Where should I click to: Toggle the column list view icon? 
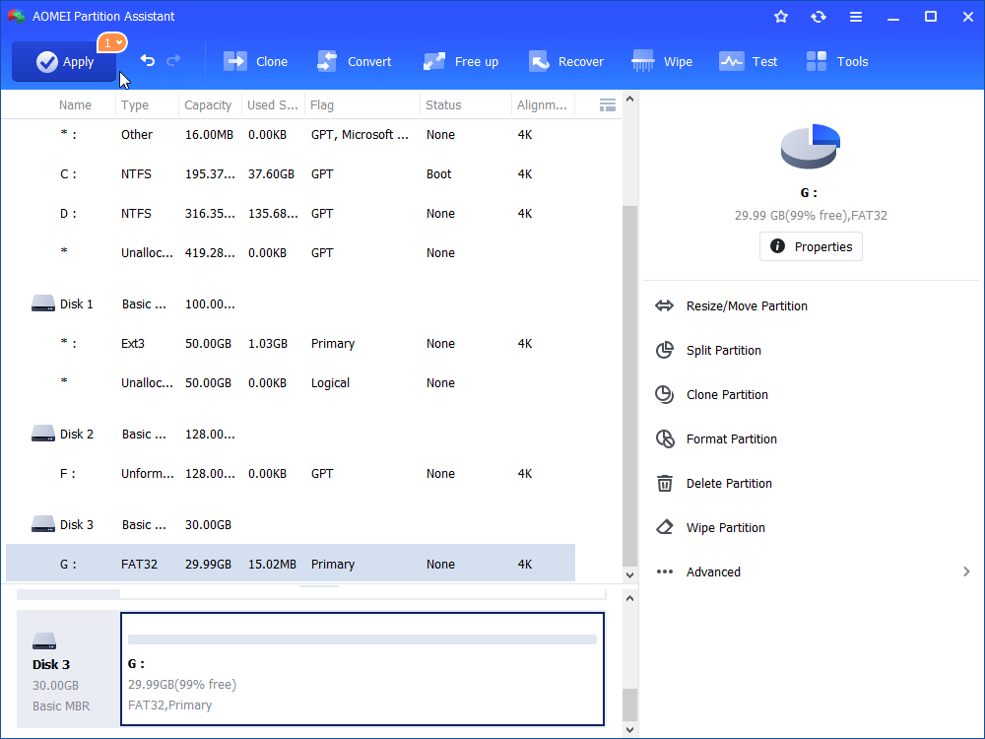coord(608,104)
